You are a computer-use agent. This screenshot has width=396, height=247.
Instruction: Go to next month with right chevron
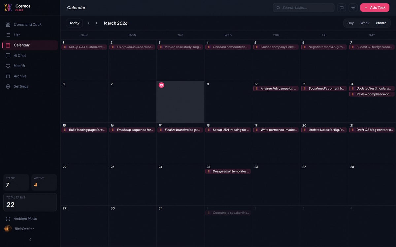click(96, 23)
